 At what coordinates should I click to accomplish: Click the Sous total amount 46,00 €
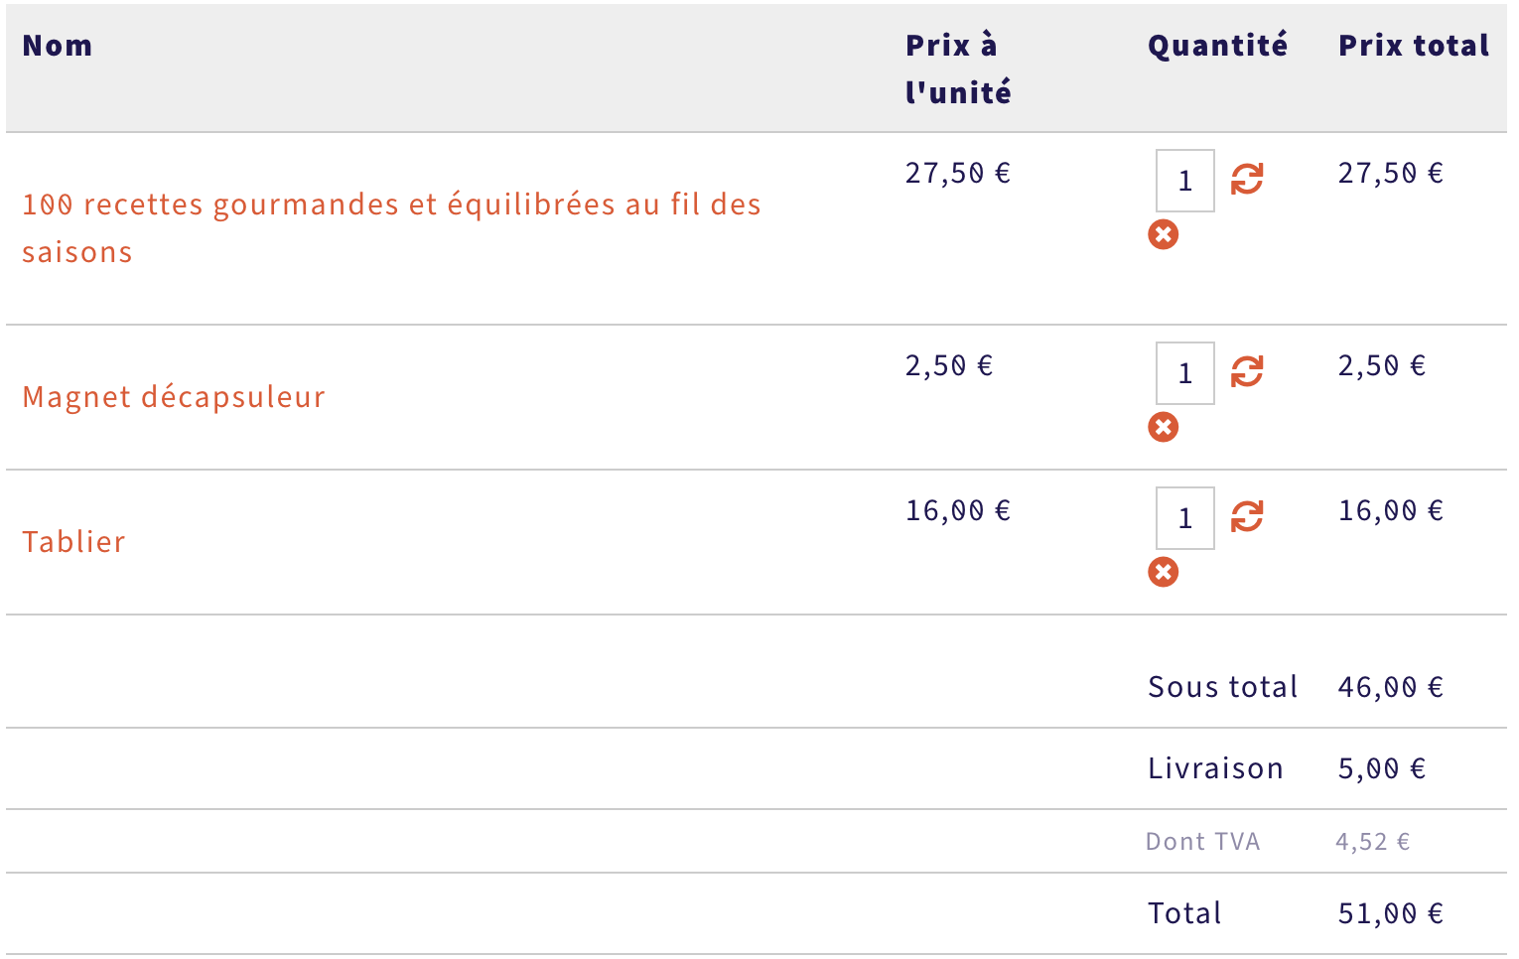1390,687
